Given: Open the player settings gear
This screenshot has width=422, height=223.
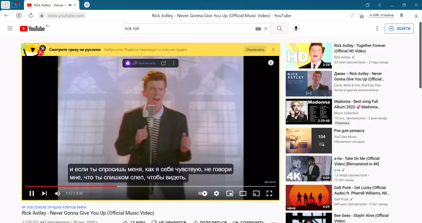Looking at the screenshot, I should coord(216,193).
